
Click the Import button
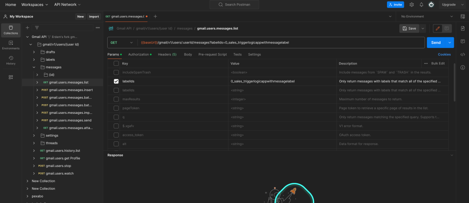tap(94, 16)
